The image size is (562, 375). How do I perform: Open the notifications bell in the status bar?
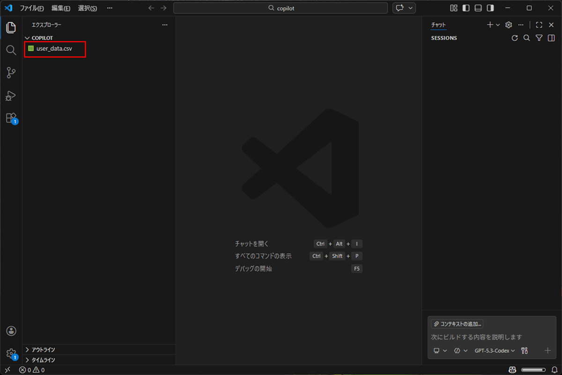(x=555, y=370)
